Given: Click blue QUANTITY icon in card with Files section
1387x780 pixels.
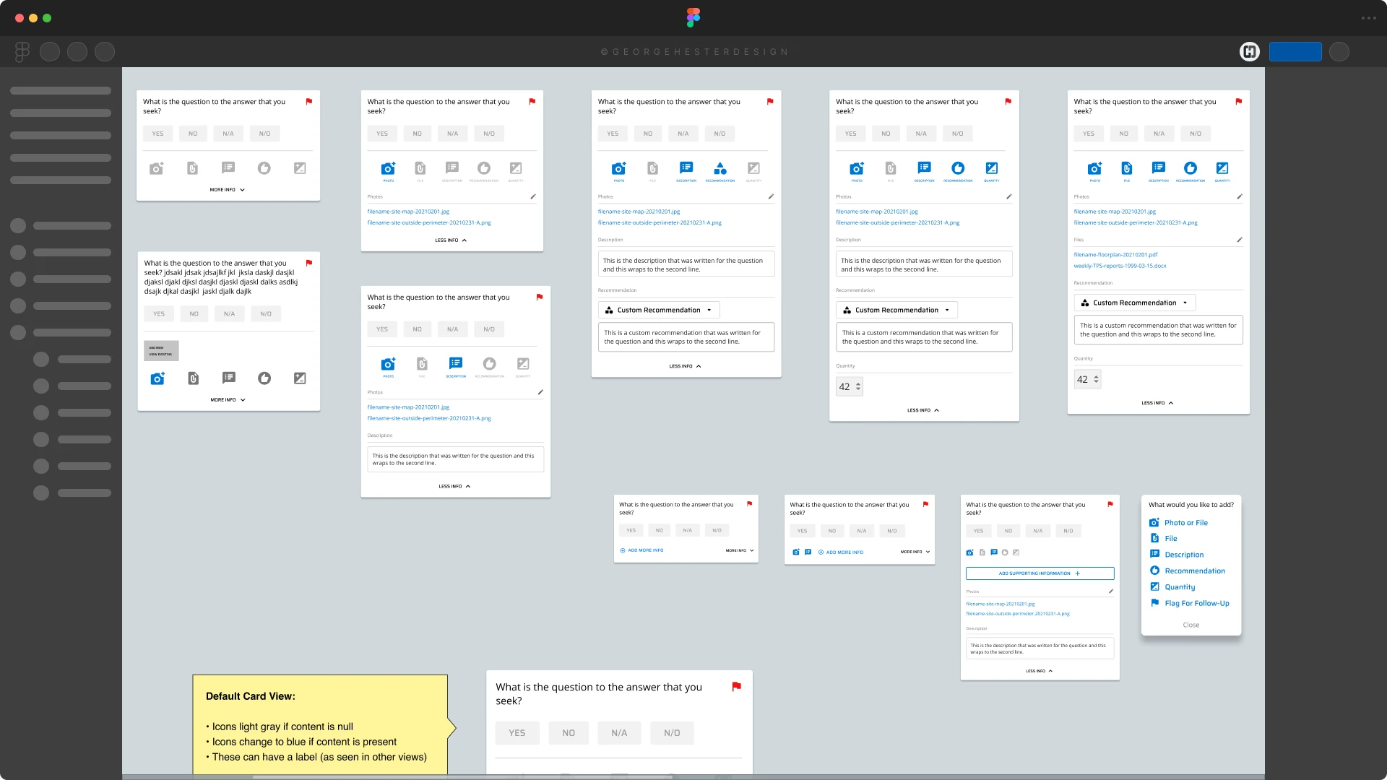Looking at the screenshot, I should coord(1222,168).
